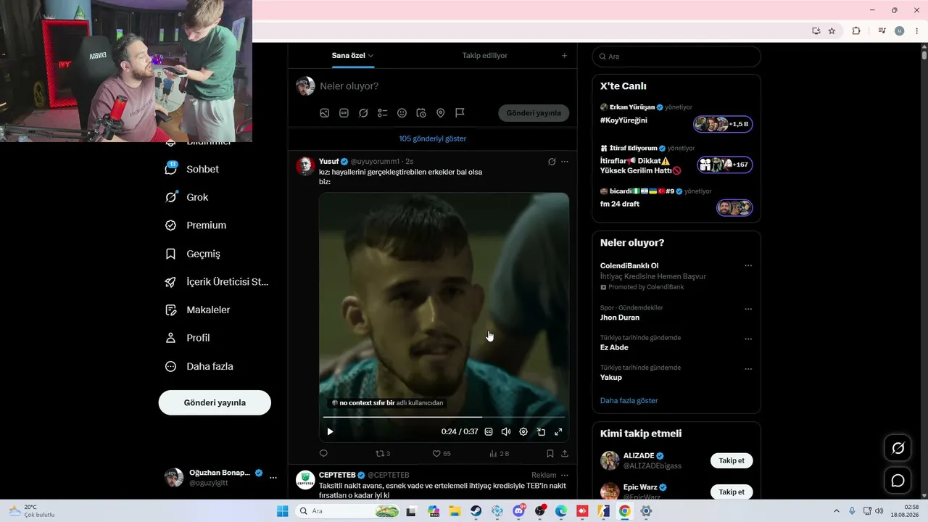
Task: Click the flag icon in composer toolbar
Action: click(x=460, y=113)
